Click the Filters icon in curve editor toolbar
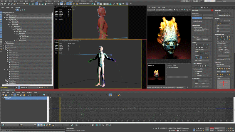235x132 pixels. point(3,95)
